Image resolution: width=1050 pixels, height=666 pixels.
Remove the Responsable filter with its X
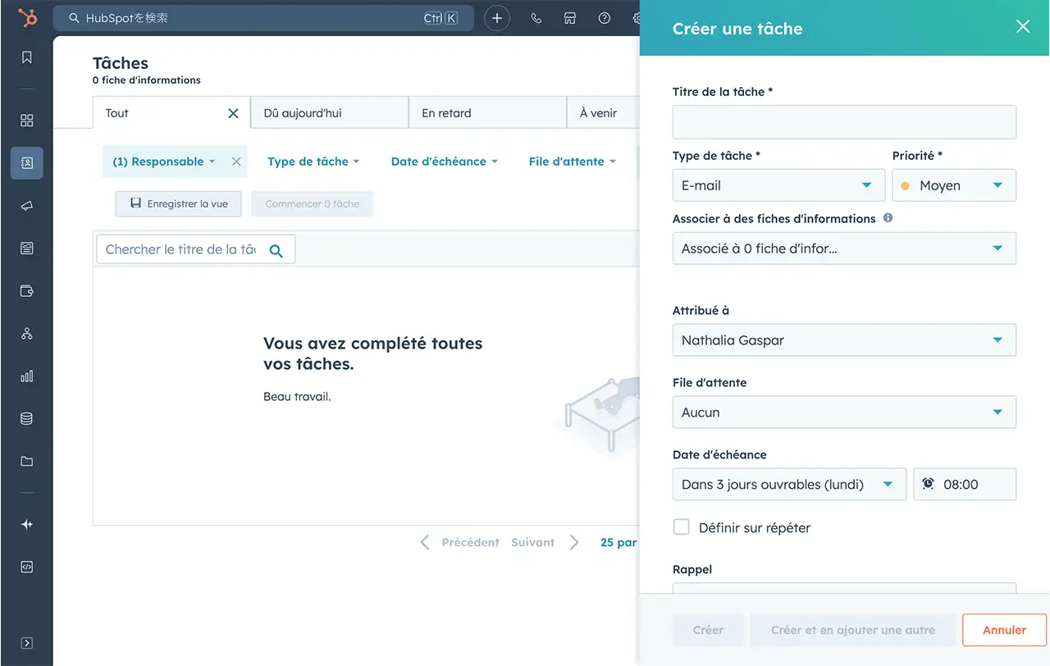(x=236, y=162)
